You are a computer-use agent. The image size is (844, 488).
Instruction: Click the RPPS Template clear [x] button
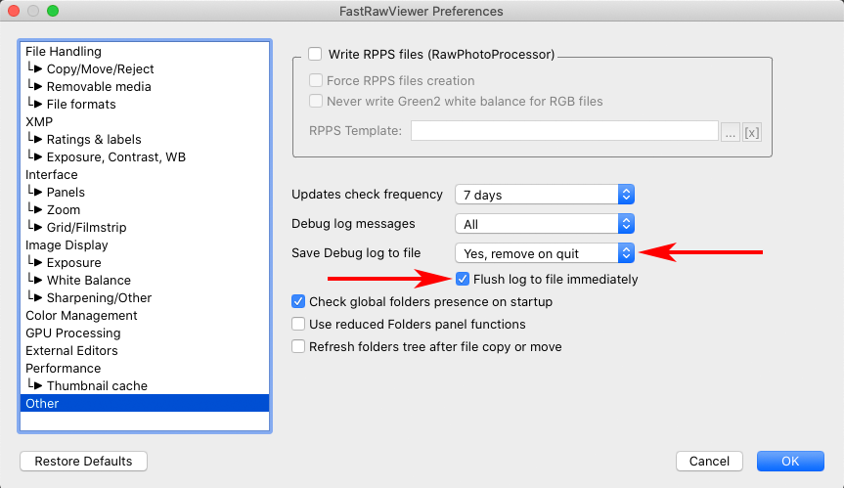pyautogui.click(x=752, y=132)
